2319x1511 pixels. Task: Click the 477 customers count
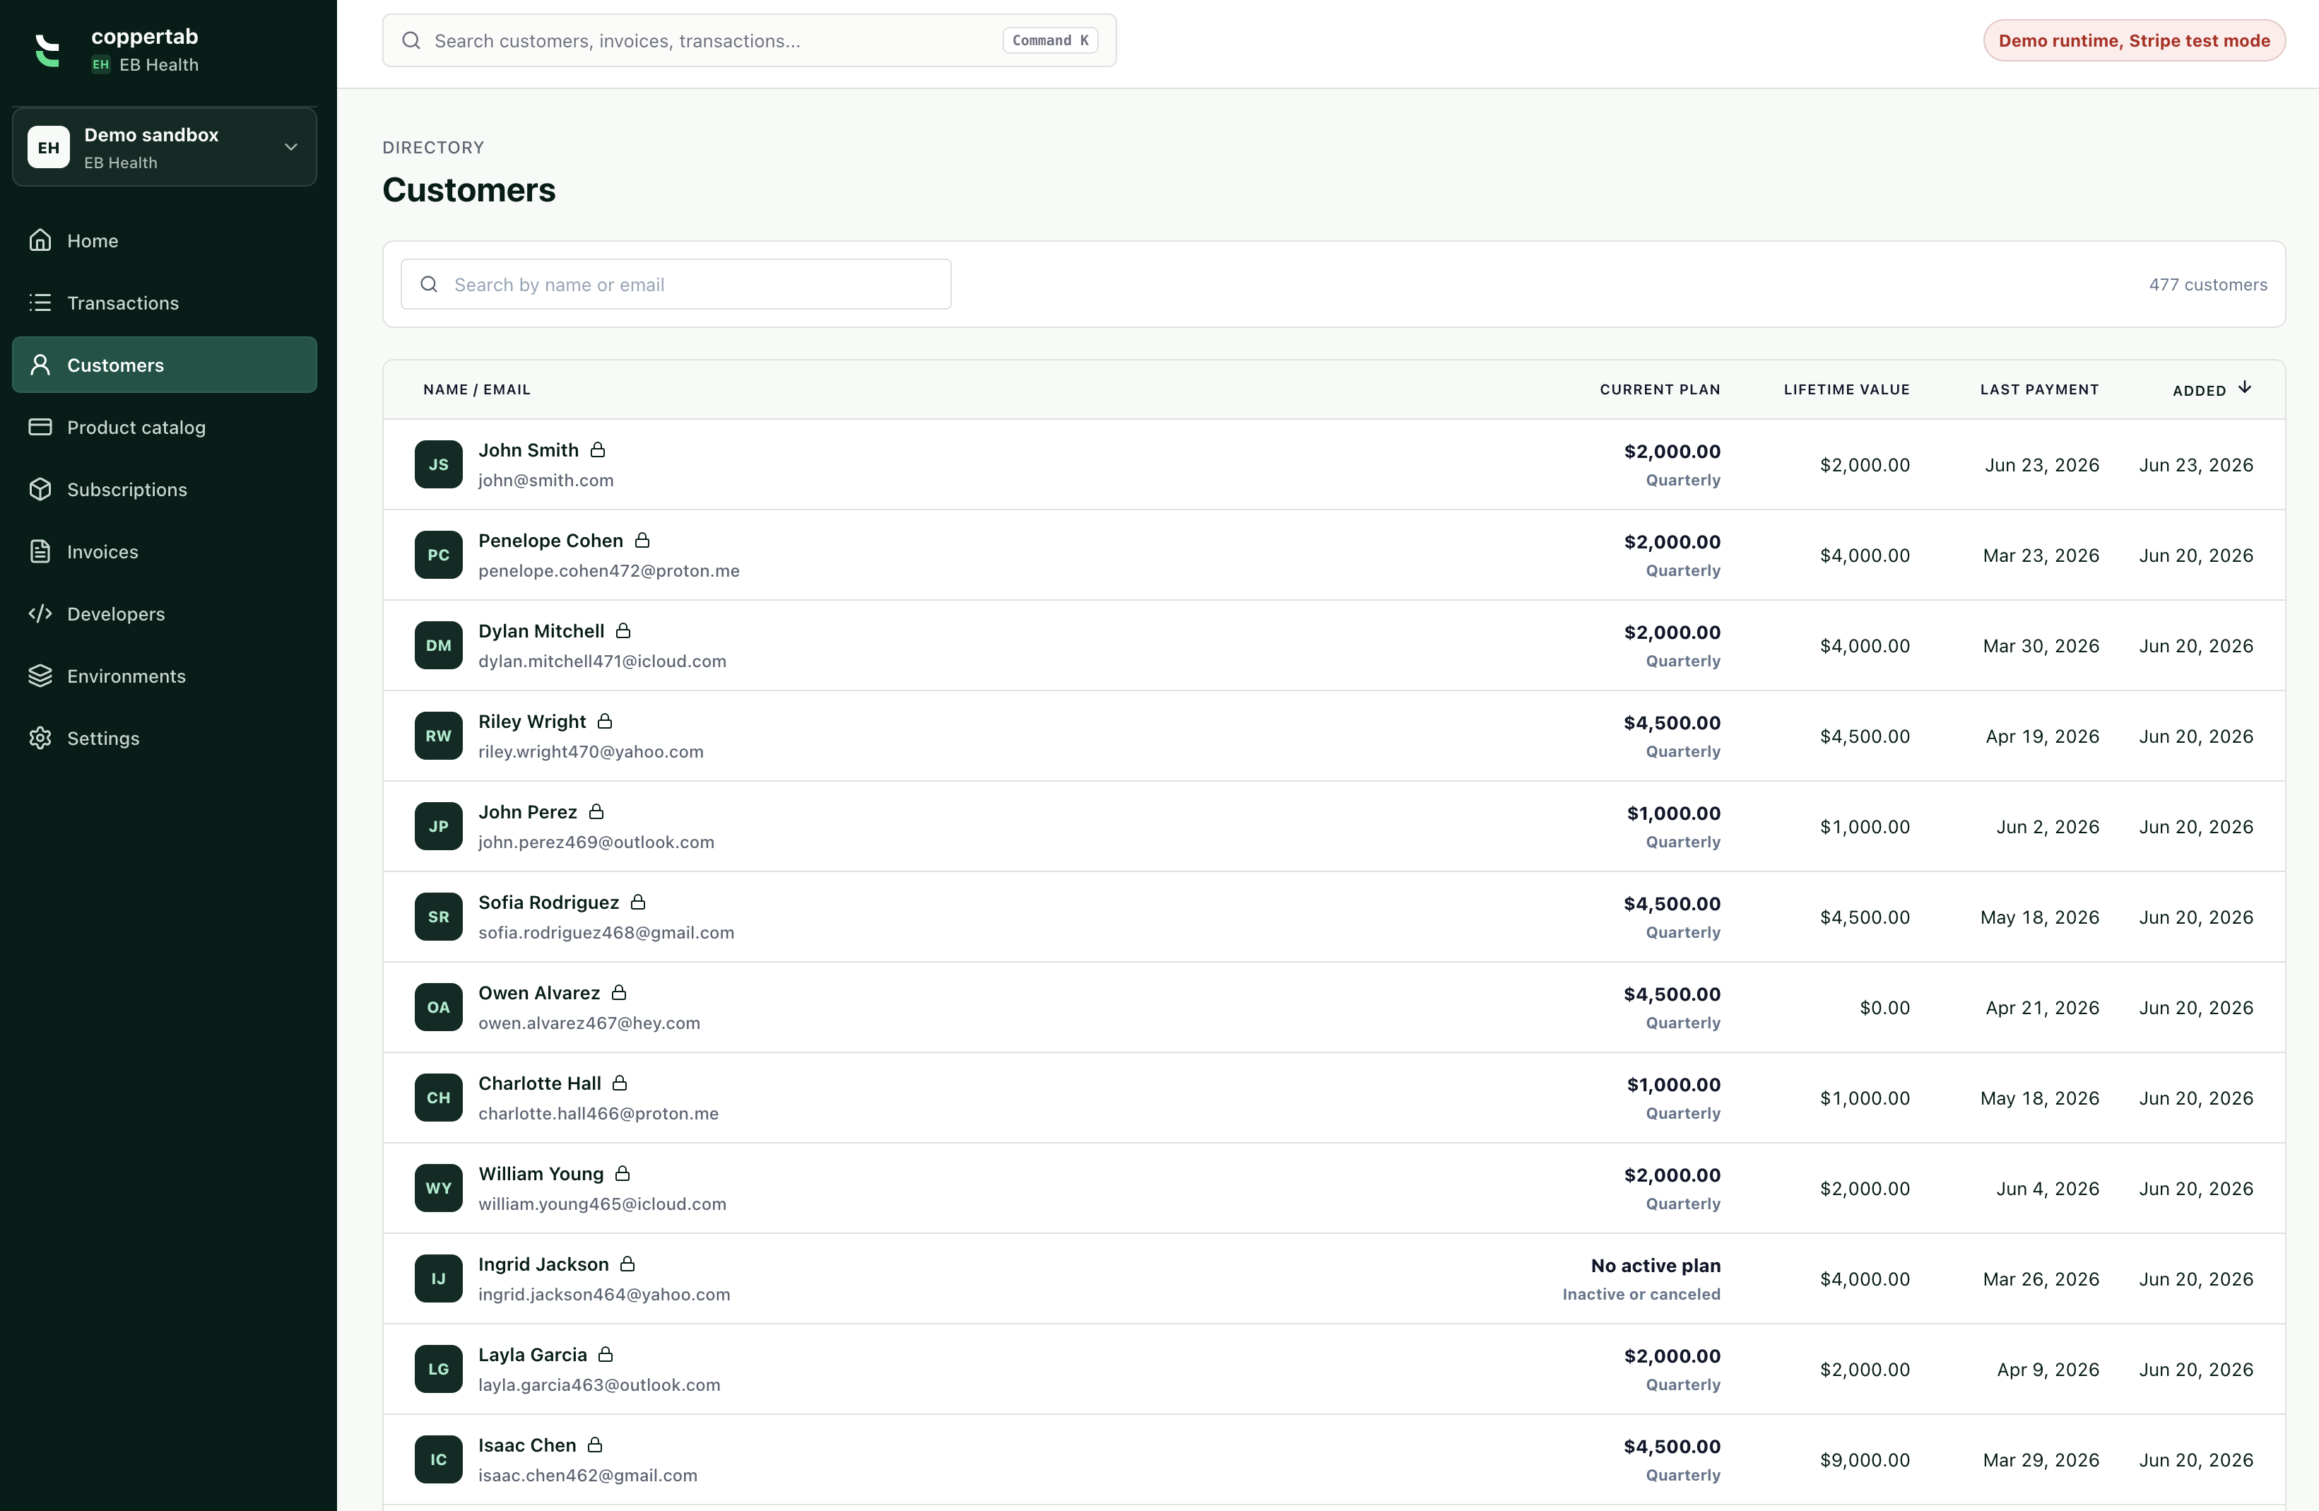point(2208,283)
